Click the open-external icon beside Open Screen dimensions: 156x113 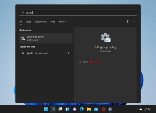[x=80, y=62]
